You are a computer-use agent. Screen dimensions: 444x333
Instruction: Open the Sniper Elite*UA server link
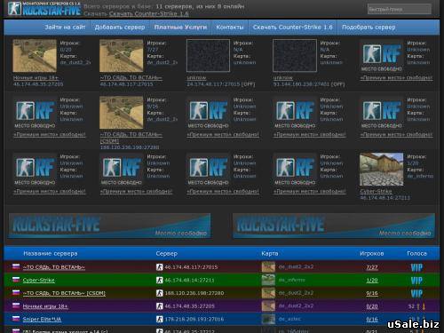point(42,319)
